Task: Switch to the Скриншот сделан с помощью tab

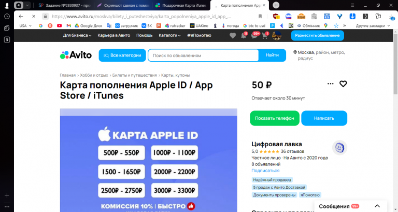Action: [123, 5]
